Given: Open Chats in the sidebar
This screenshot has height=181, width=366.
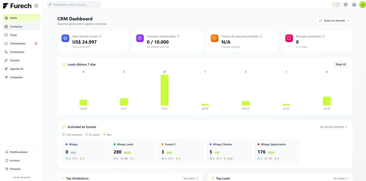Looking at the screenshot, I should [21, 35].
